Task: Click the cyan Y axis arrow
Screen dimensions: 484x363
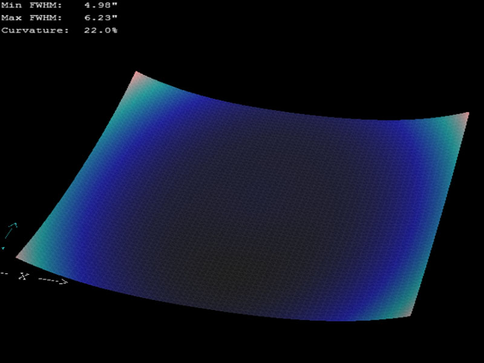Action: click(x=11, y=231)
